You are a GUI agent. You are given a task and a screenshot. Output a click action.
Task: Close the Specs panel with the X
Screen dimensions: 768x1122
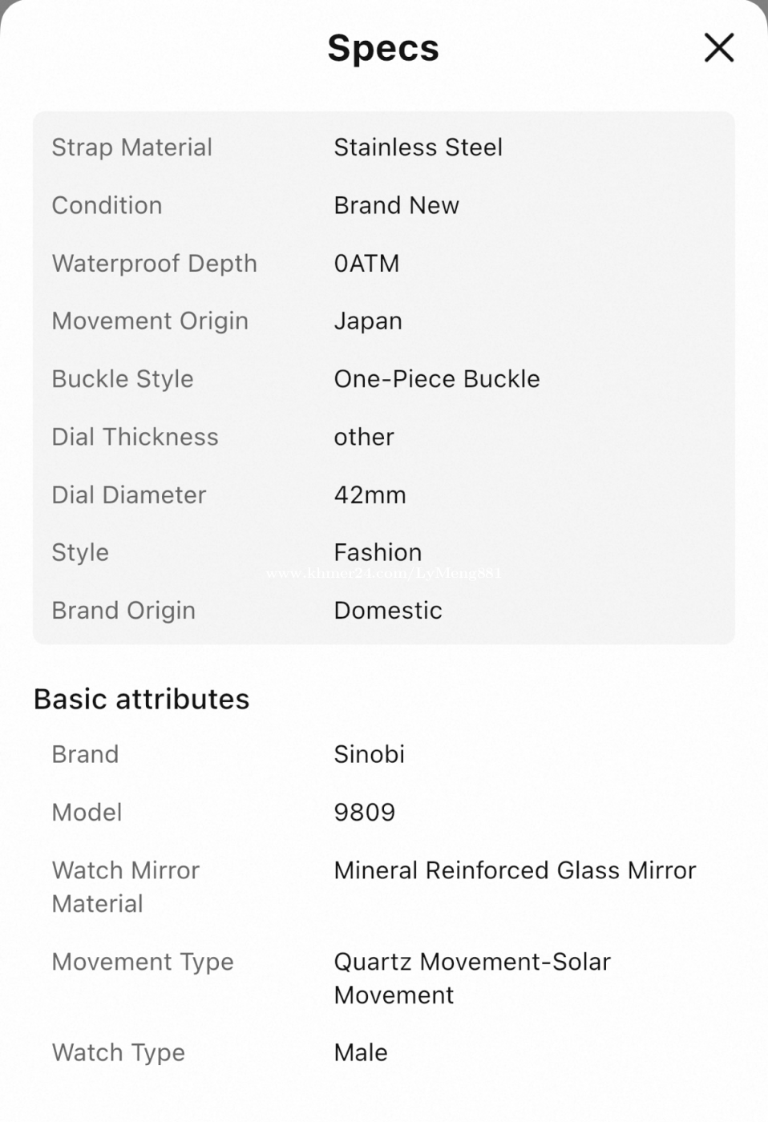[718, 47]
